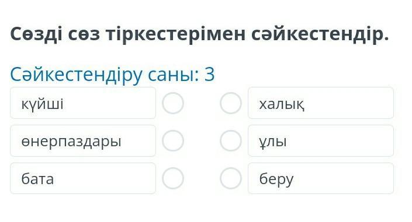
Task: Select the circle next to күйші
Action: (173, 103)
